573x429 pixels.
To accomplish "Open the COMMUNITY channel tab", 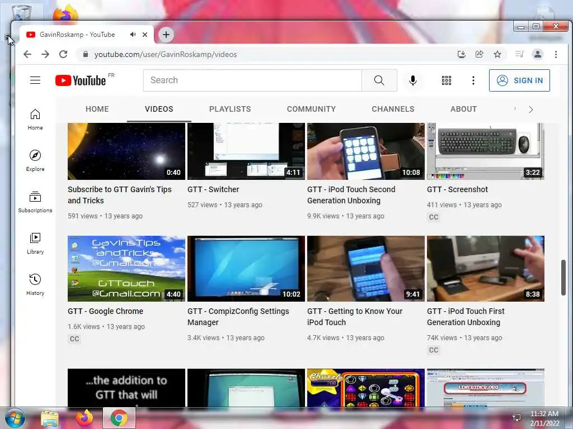I will 311,109.
